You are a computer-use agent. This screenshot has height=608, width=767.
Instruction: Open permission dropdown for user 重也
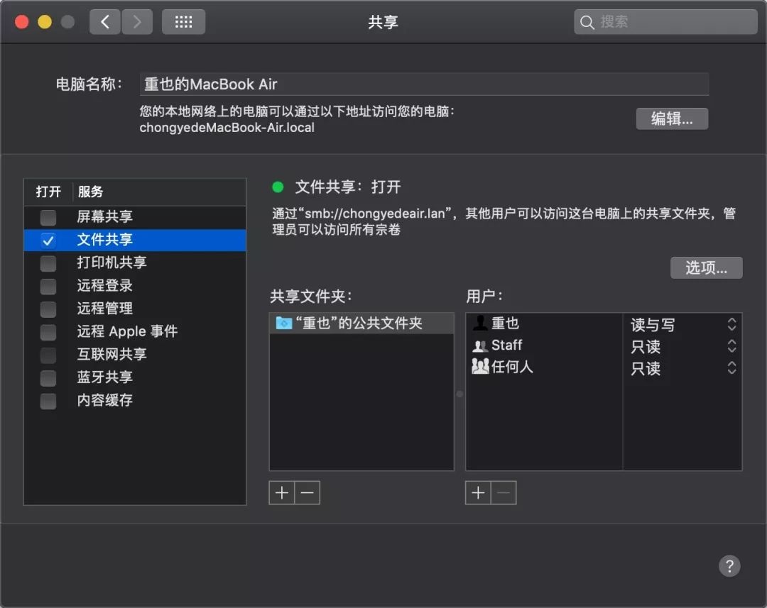(x=731, y=325)
